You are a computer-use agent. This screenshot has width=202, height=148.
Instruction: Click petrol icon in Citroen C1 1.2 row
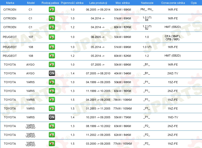pos(52,27)
